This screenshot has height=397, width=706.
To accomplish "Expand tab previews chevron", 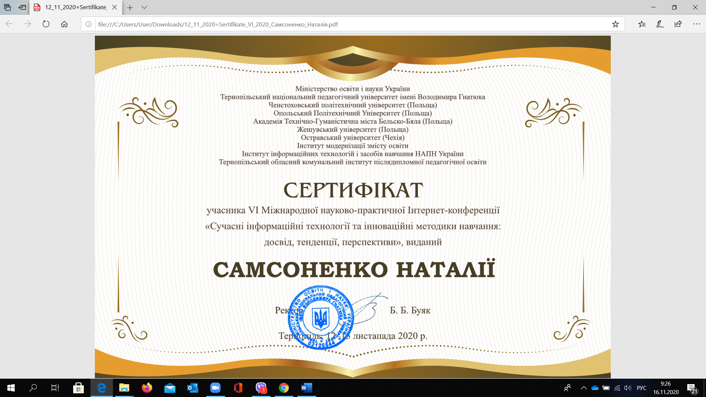I will [144, 7].
